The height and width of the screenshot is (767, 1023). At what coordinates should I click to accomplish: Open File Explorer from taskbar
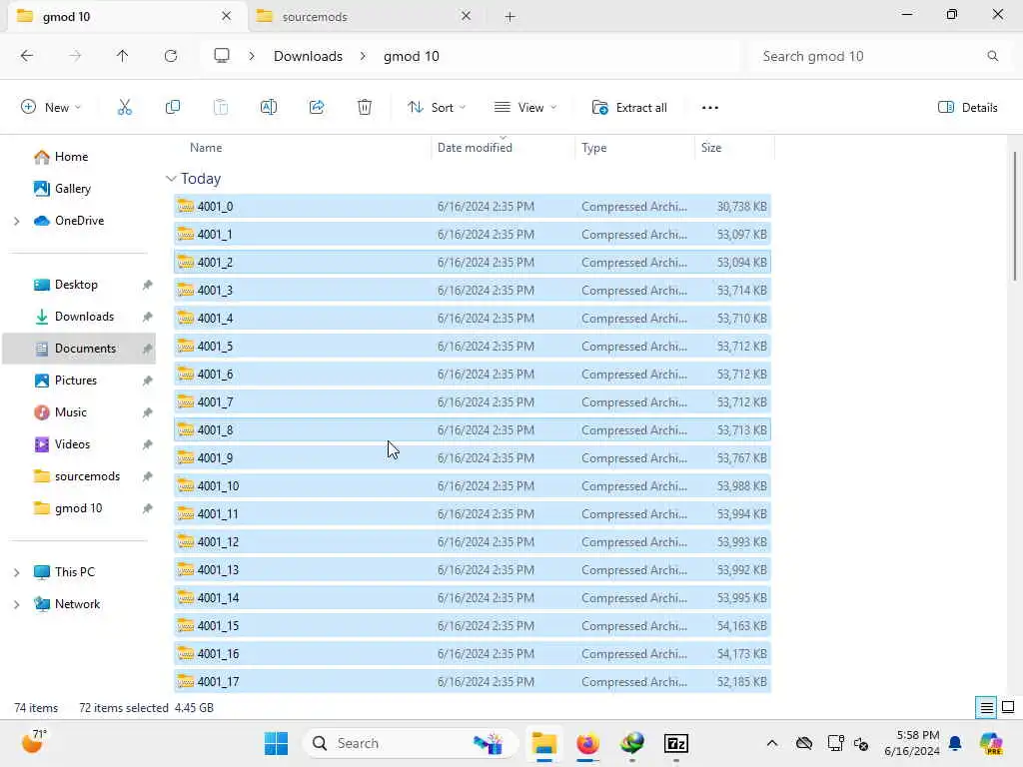click(543, 743)
